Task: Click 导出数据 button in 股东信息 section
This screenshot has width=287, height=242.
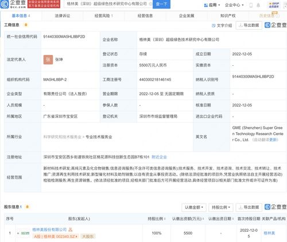Action: [x=249, y=207]
